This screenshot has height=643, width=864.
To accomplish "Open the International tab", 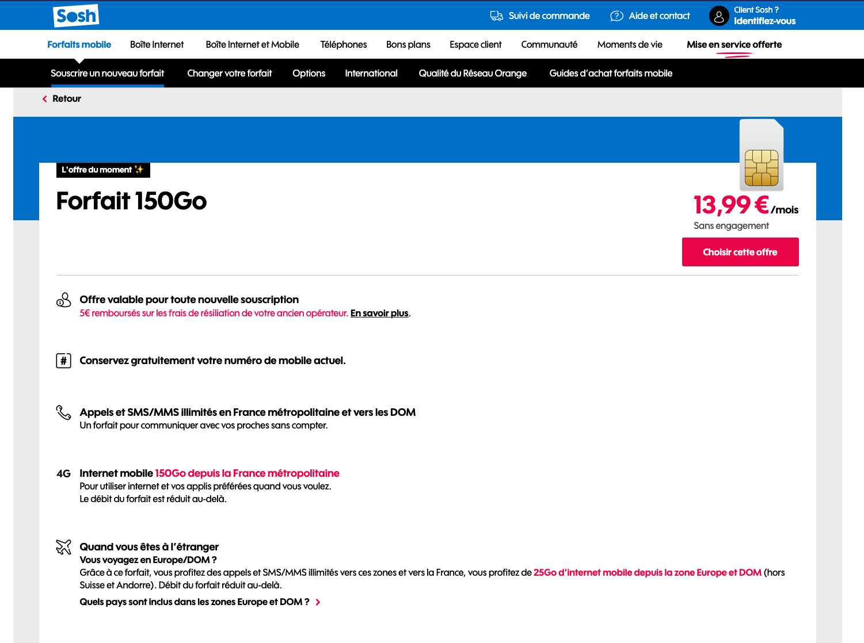I will point(371,74).
